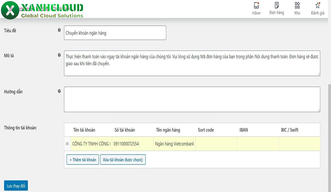Image resolution: width=331 pixels, height=192 pixels.
Task: Select the account name cell CÔNG TY TNHH
Action: click(91, 144)
